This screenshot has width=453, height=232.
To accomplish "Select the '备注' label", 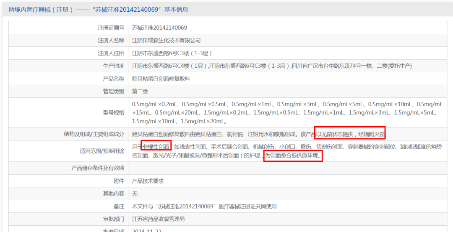I will pyautogui.click(x=119, y=207).
